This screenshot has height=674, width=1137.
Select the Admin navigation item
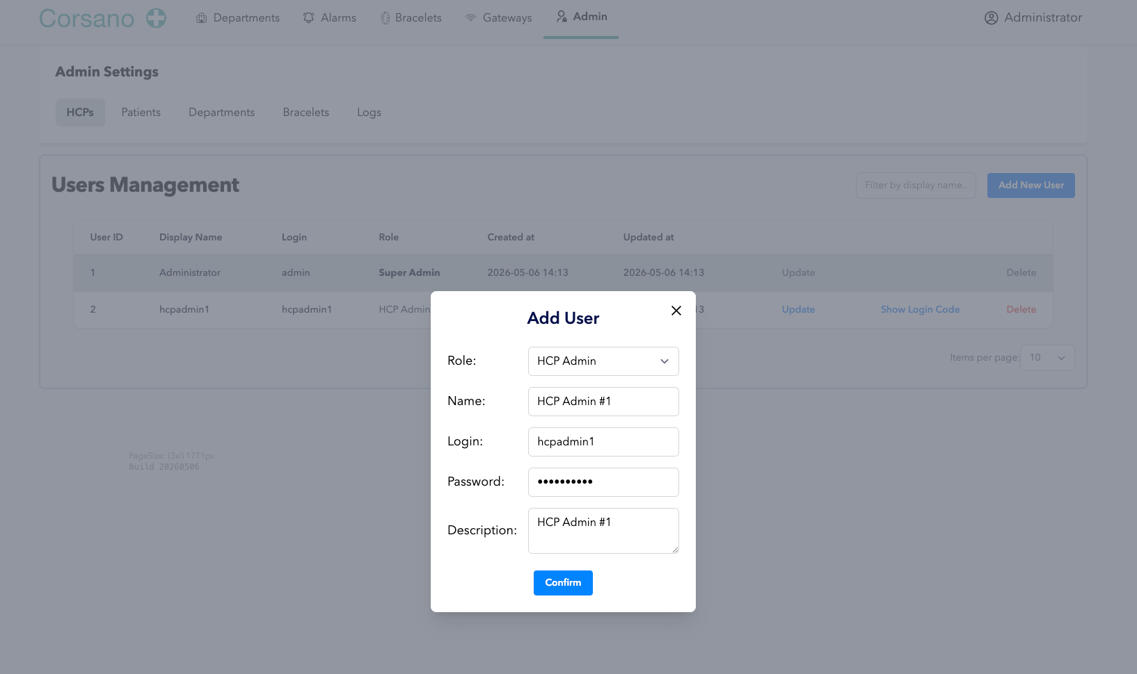click(x=581, y=17)
